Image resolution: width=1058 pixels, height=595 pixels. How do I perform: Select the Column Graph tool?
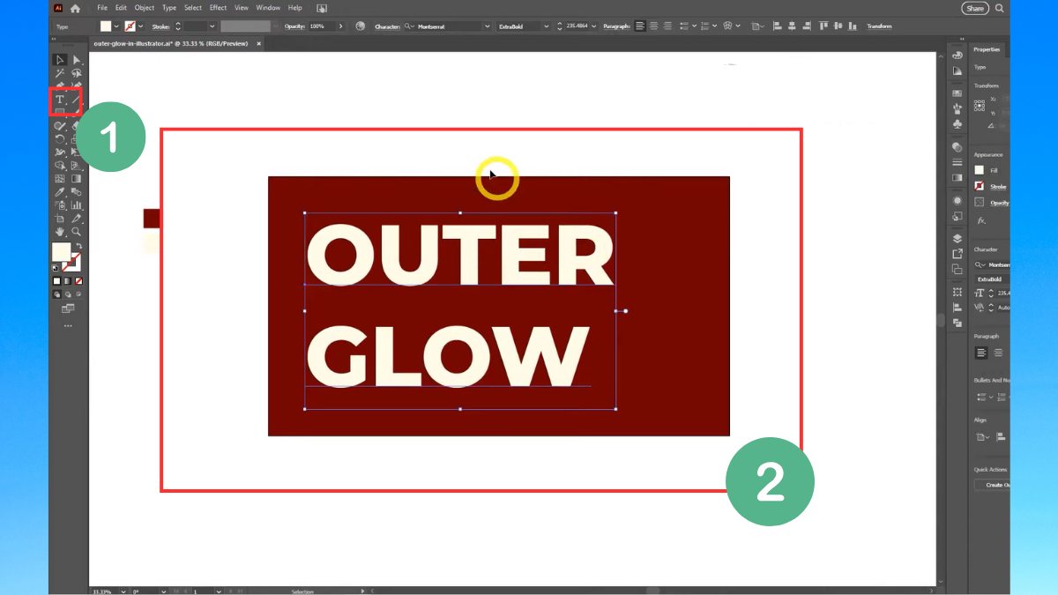[77, 205]
